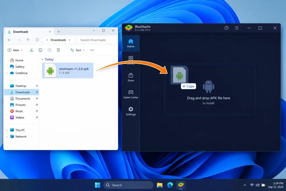This screenshot has height=191, width=286.
Task: Select Downloads in the navigation pane
Action: pyautogui.click(x=21, y=92)
